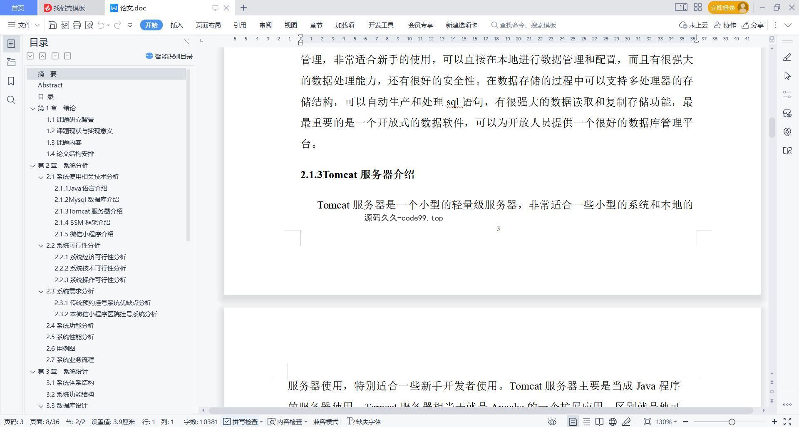
Task: Switch to reading view icon
Action: 599,422
